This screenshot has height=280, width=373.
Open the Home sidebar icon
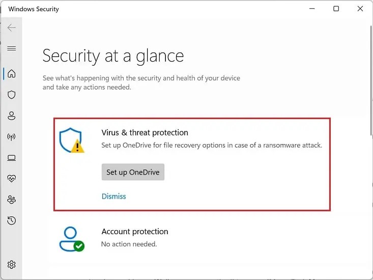click(11, 73)
